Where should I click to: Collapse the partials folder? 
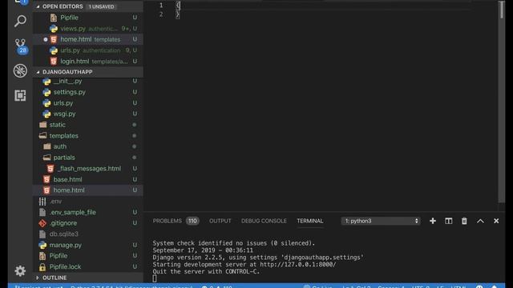pos(87,158)
